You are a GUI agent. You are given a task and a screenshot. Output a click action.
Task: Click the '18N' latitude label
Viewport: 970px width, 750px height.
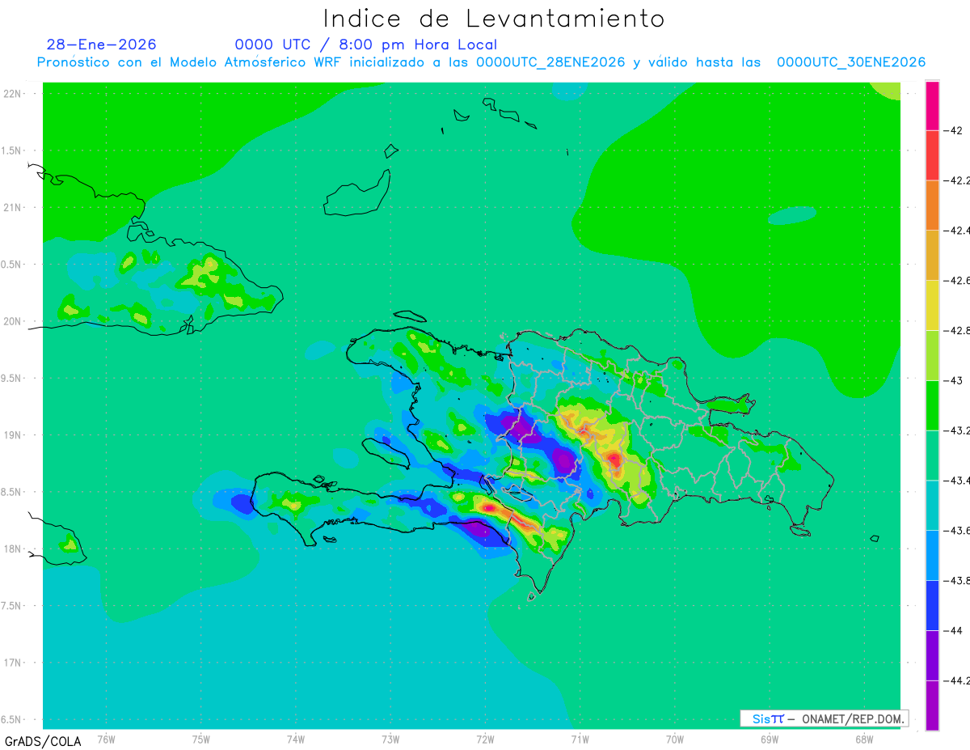tap(13, 549)
